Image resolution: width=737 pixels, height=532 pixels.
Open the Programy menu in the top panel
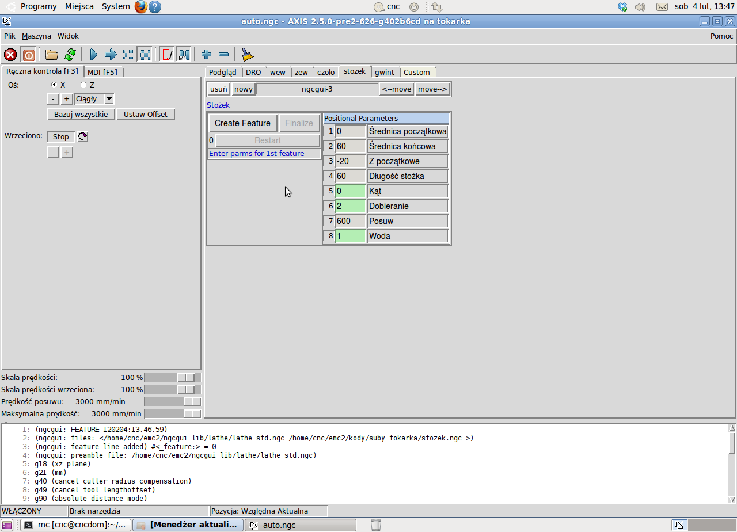point(39,6)
